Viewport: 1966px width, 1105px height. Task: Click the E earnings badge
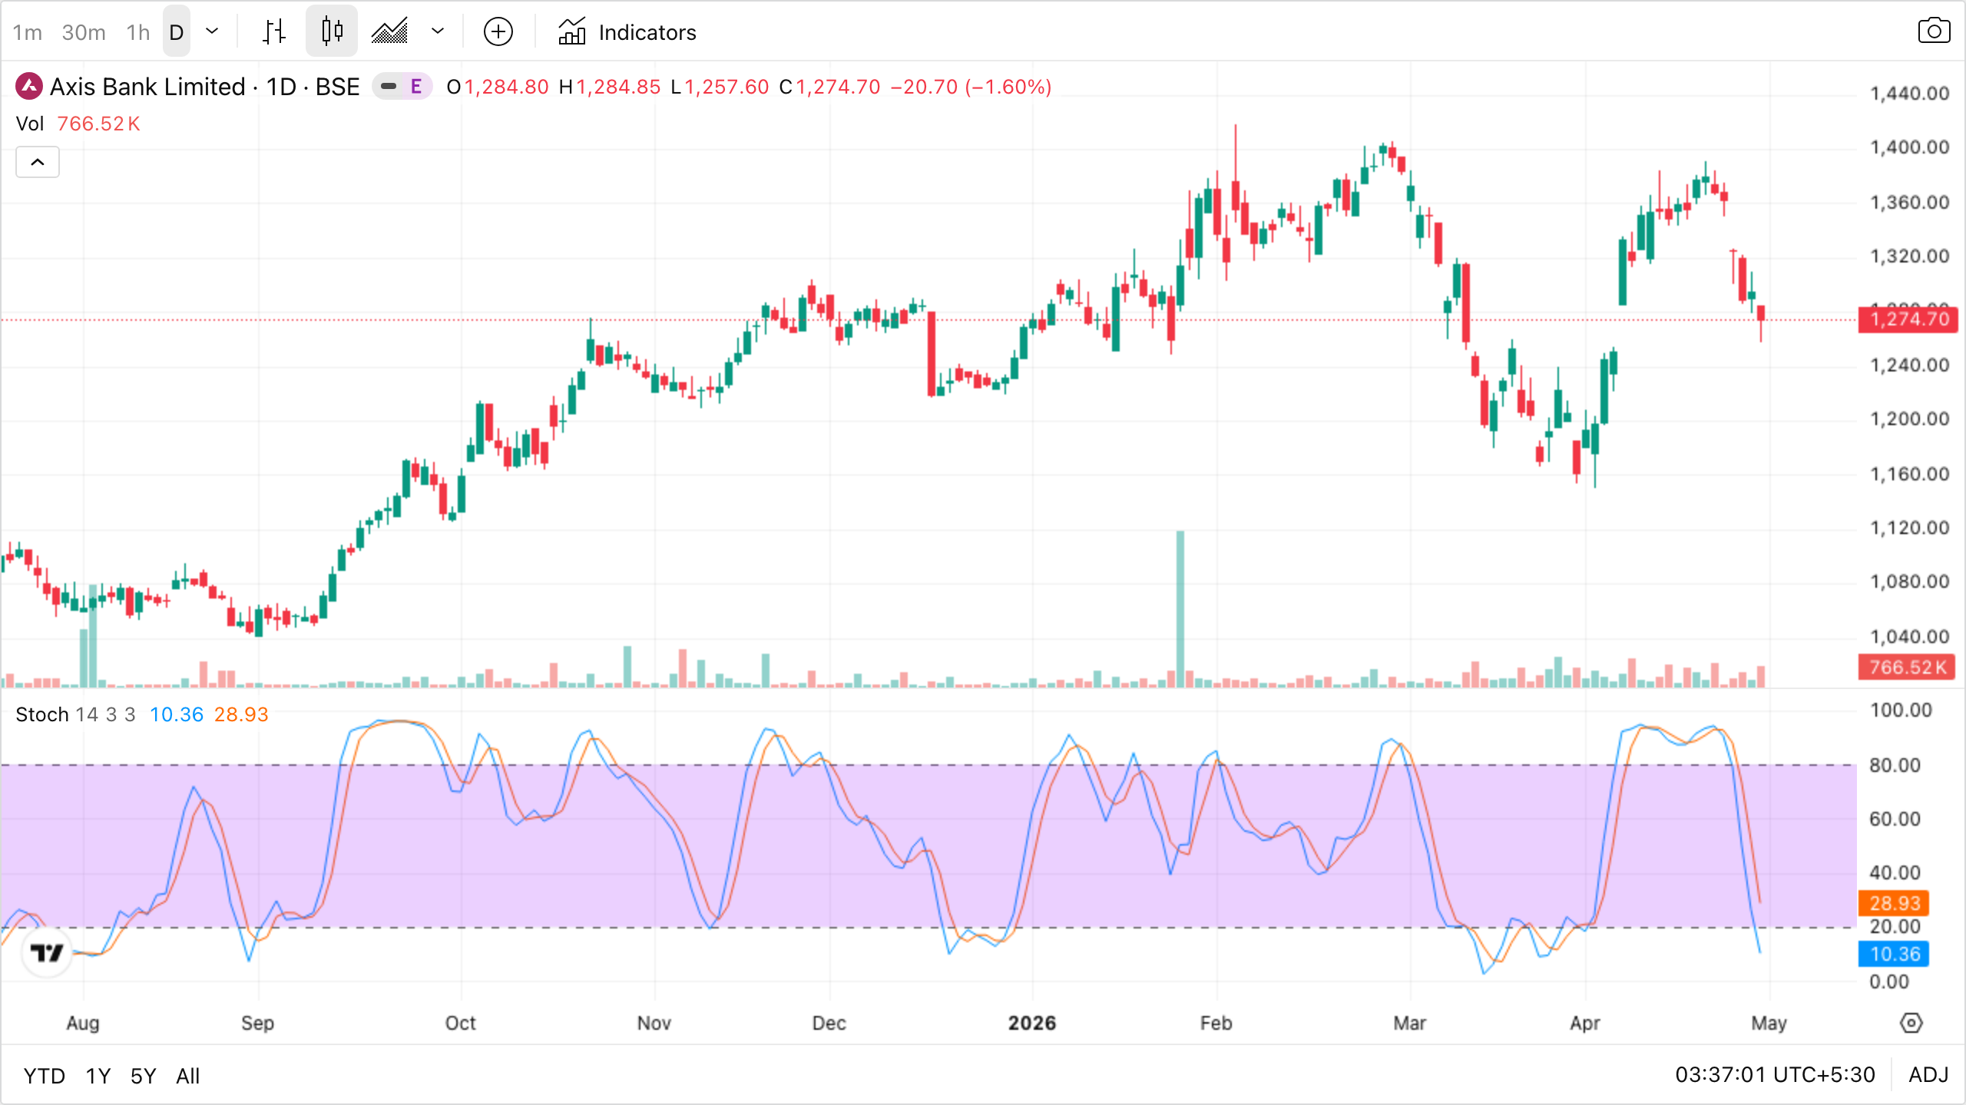point(416,87)
